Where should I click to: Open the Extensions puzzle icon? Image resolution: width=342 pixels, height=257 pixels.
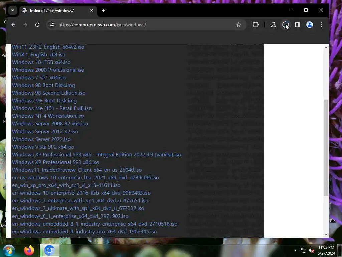coord(255,25)
